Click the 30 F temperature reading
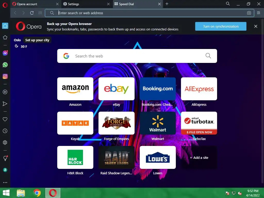264x198 pixels. pos(24,46)
